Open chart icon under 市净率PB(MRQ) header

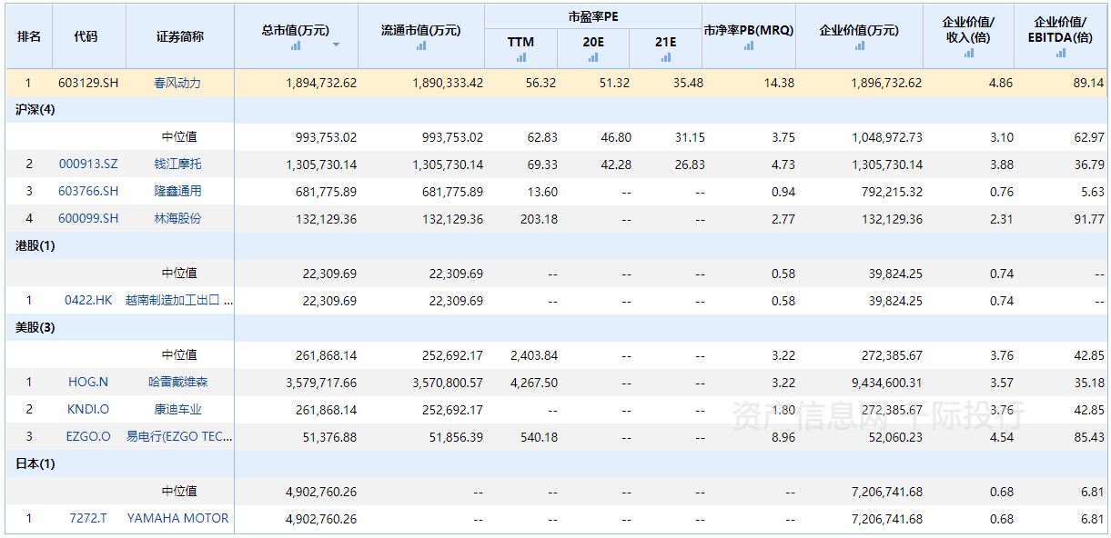(749, 45)
